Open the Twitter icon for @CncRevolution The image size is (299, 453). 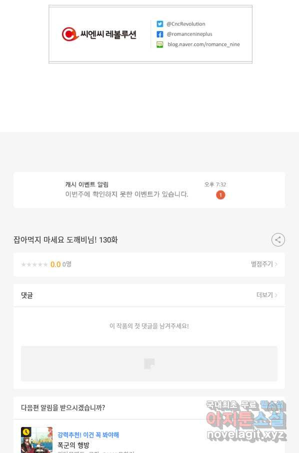[x=160, y=24]
